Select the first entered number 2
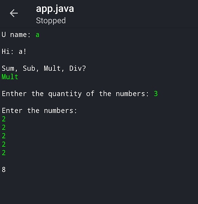Image resolution: width=198 pixels, height=204 pixels. [x=4, y=119]
